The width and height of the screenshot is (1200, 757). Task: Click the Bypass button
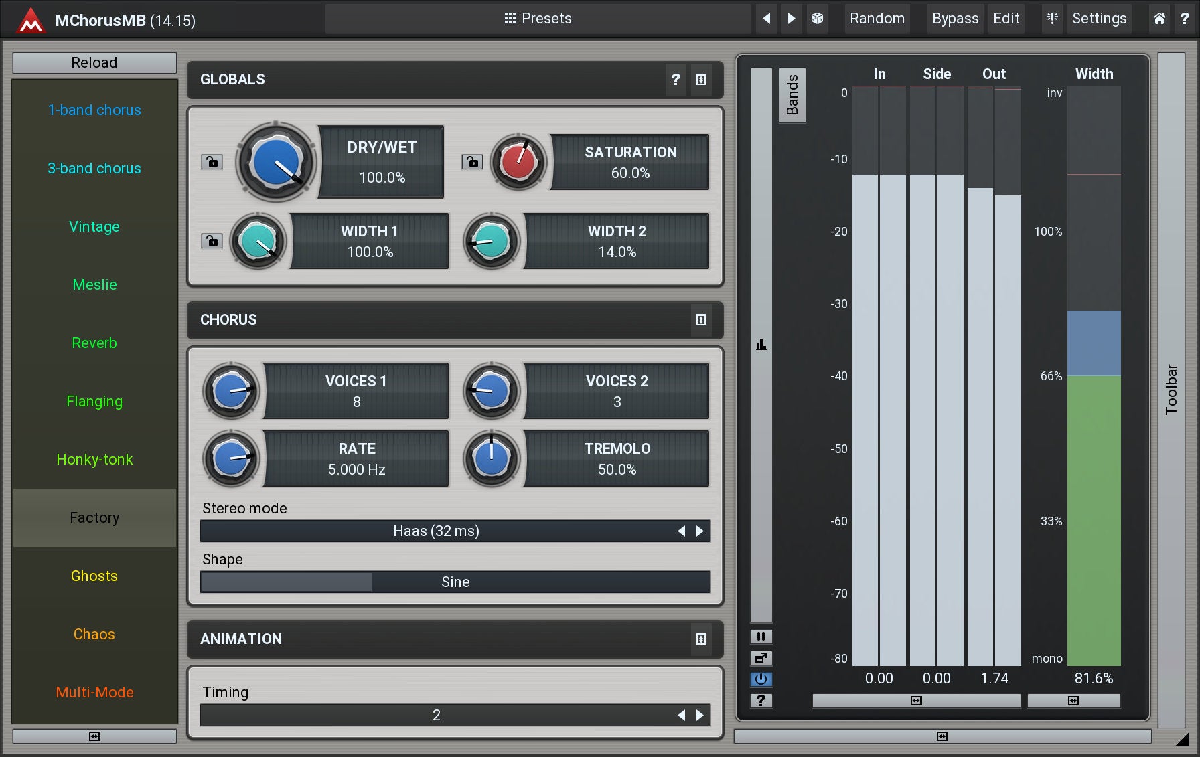[x=955, y=19]
